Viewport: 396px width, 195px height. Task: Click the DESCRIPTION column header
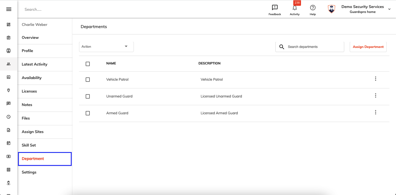click(210, 63)
